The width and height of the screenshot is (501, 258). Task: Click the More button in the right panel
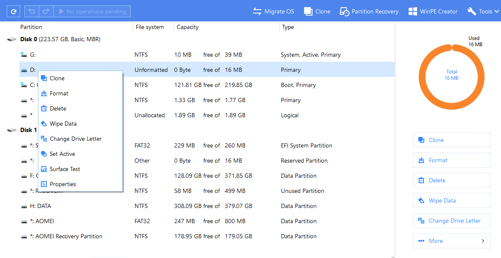(452, 241)
